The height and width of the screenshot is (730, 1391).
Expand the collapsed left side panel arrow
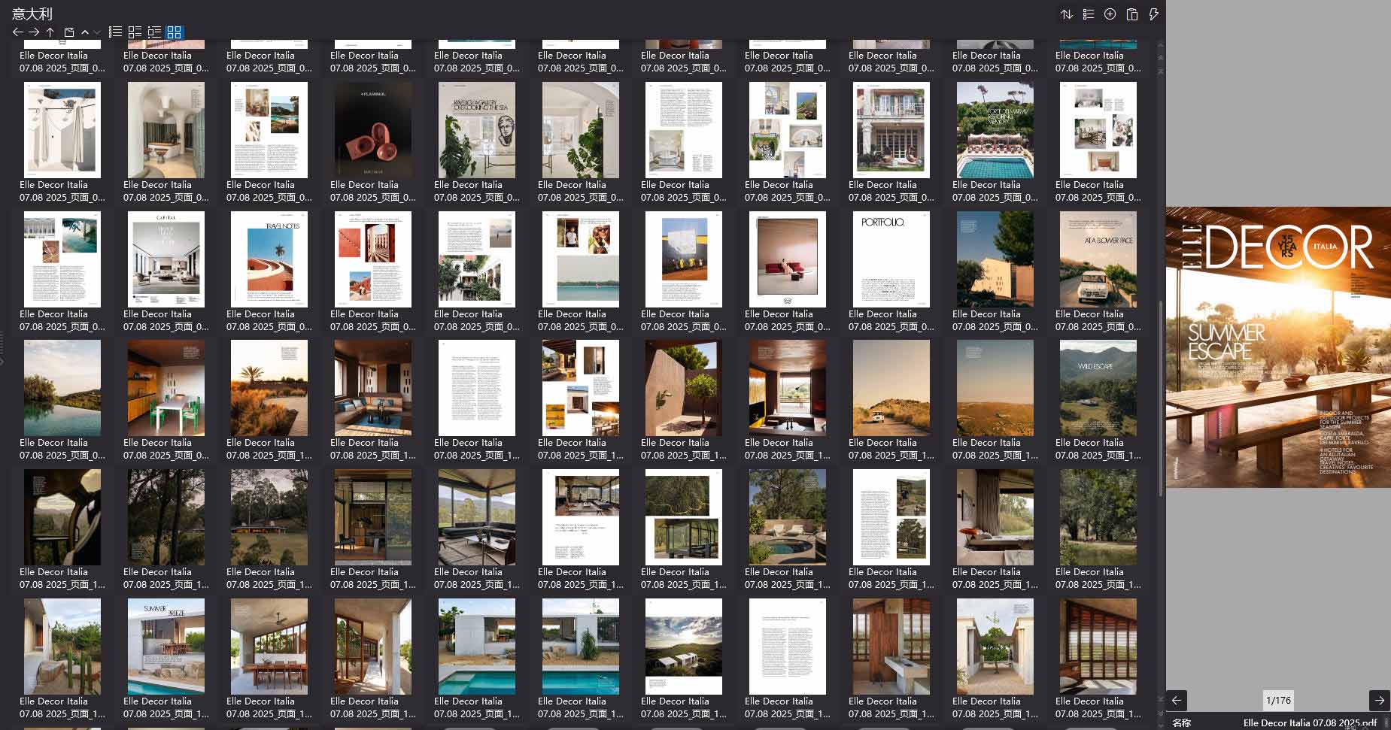(x=4, y=361)
